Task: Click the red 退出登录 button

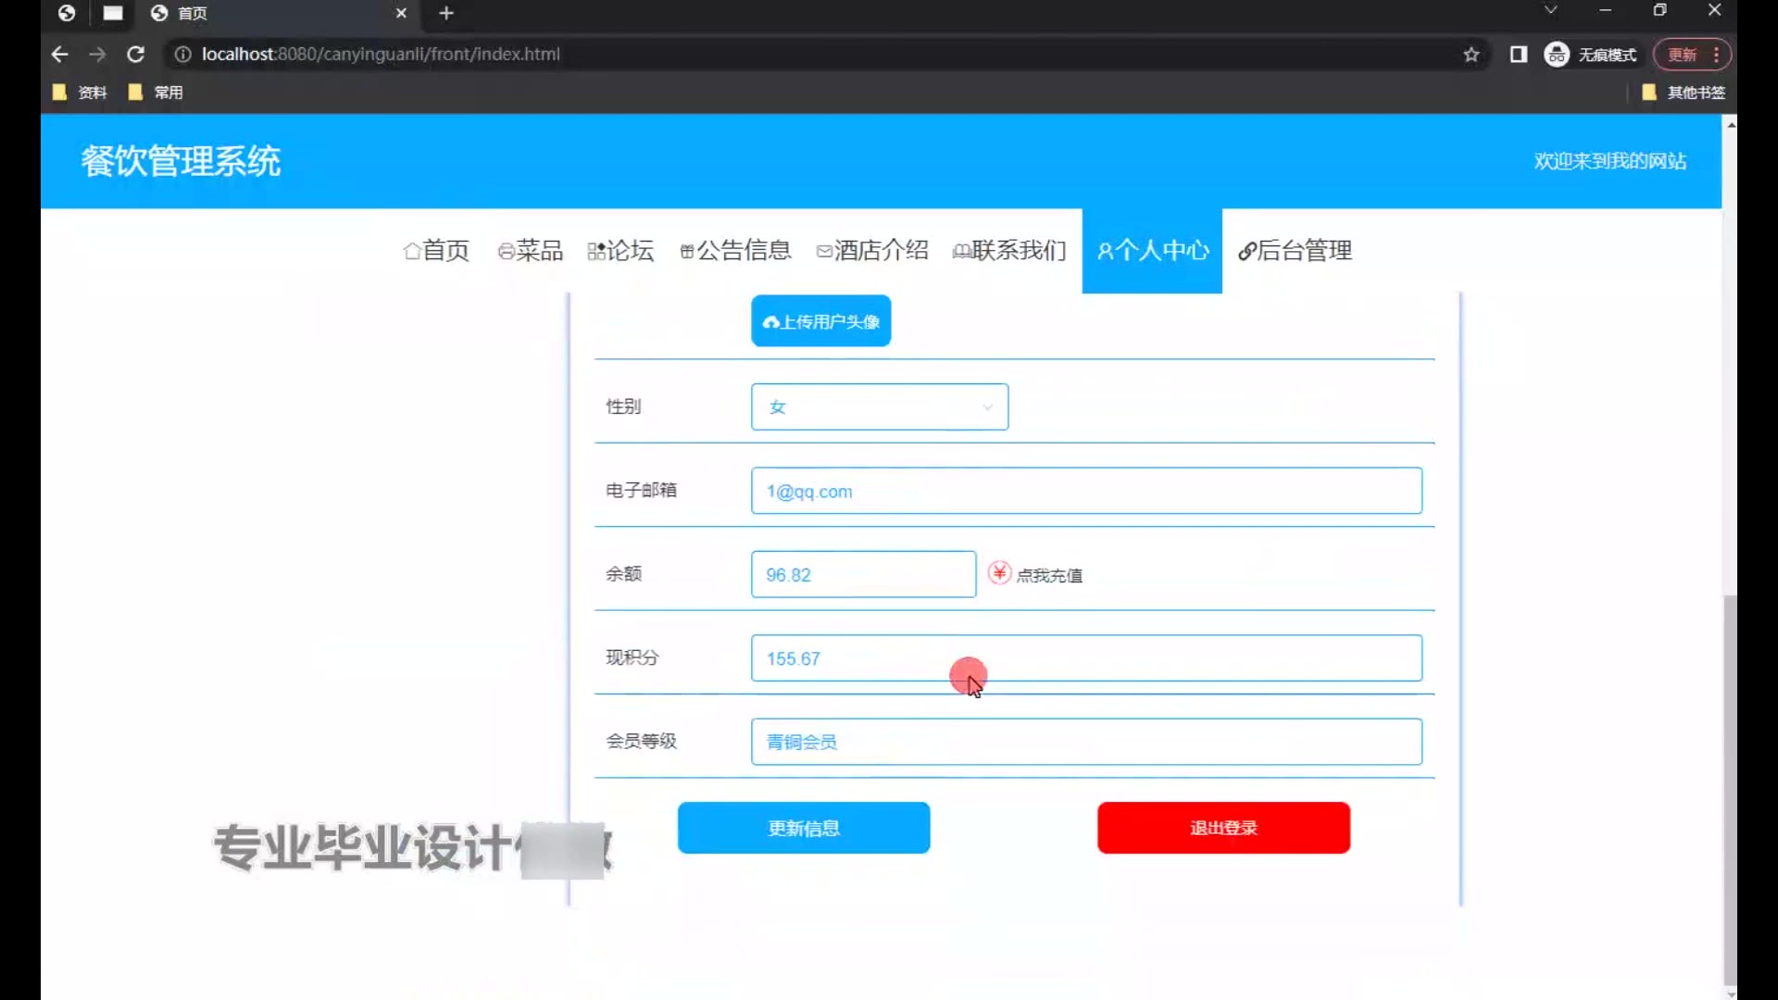Action: point(1222,828)
